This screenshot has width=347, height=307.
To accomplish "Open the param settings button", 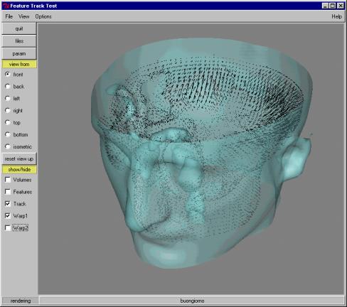I will tap(19, 54).
